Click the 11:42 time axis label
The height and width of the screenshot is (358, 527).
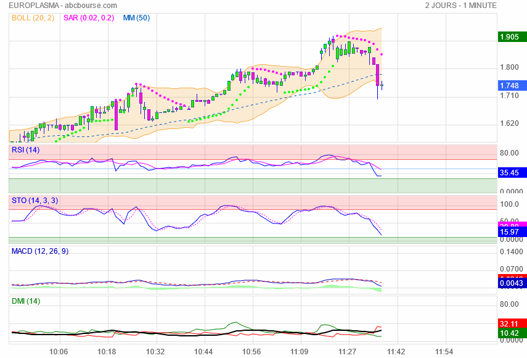click(x=396, y=352)
